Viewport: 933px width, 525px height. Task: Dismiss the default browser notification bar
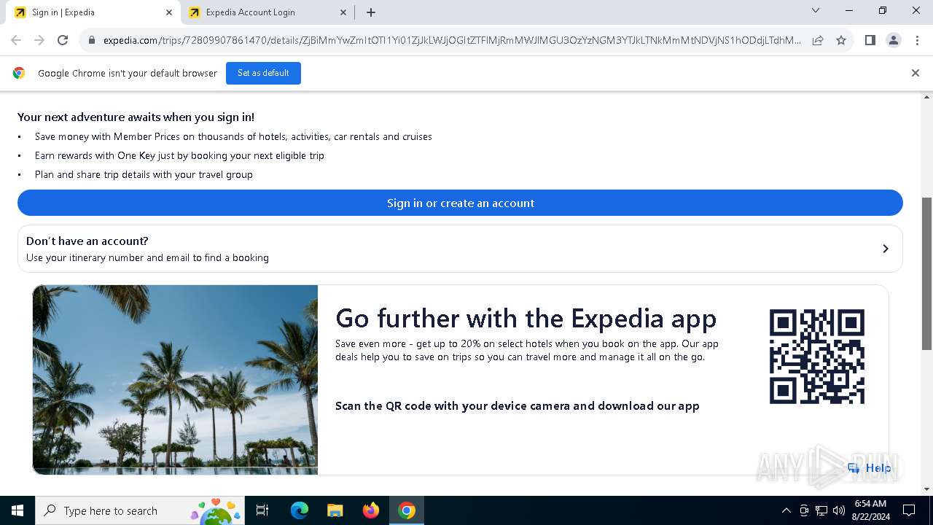tap(916, 73)
